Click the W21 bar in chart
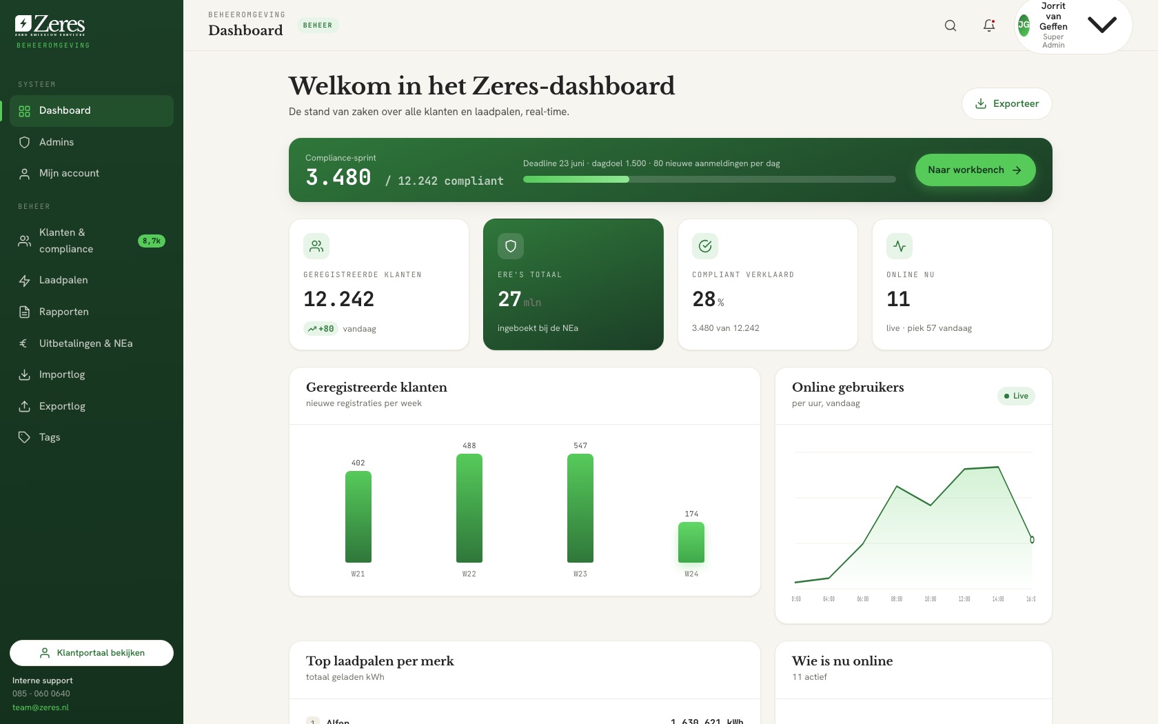 tap(358, 516)
